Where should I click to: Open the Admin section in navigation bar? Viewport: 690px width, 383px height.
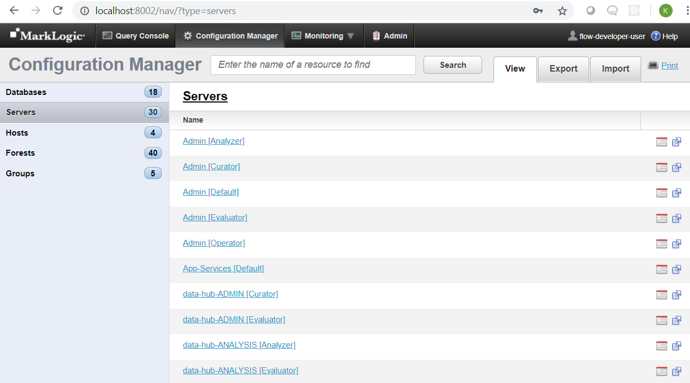tap(389, 36)
